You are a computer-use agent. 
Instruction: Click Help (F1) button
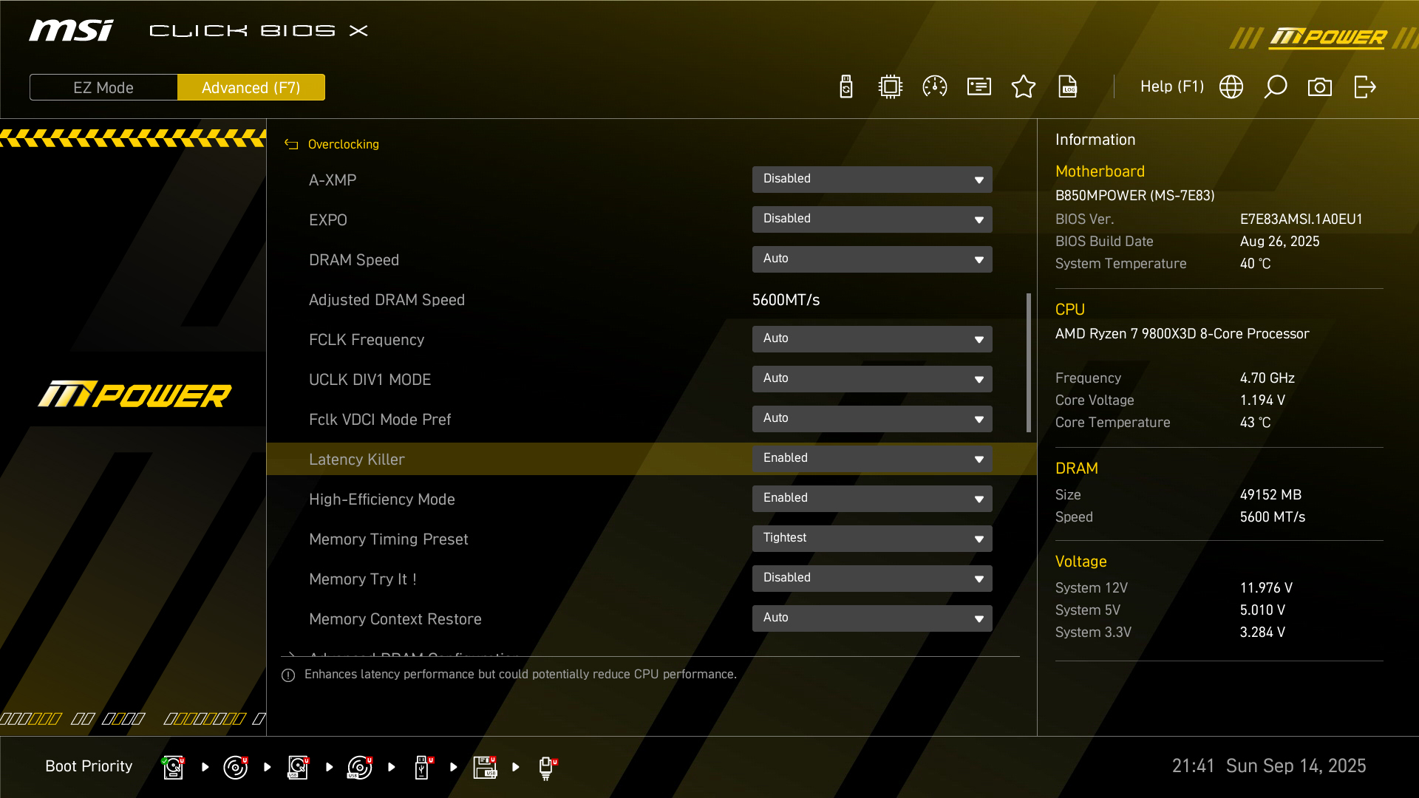click(1171, 87)
